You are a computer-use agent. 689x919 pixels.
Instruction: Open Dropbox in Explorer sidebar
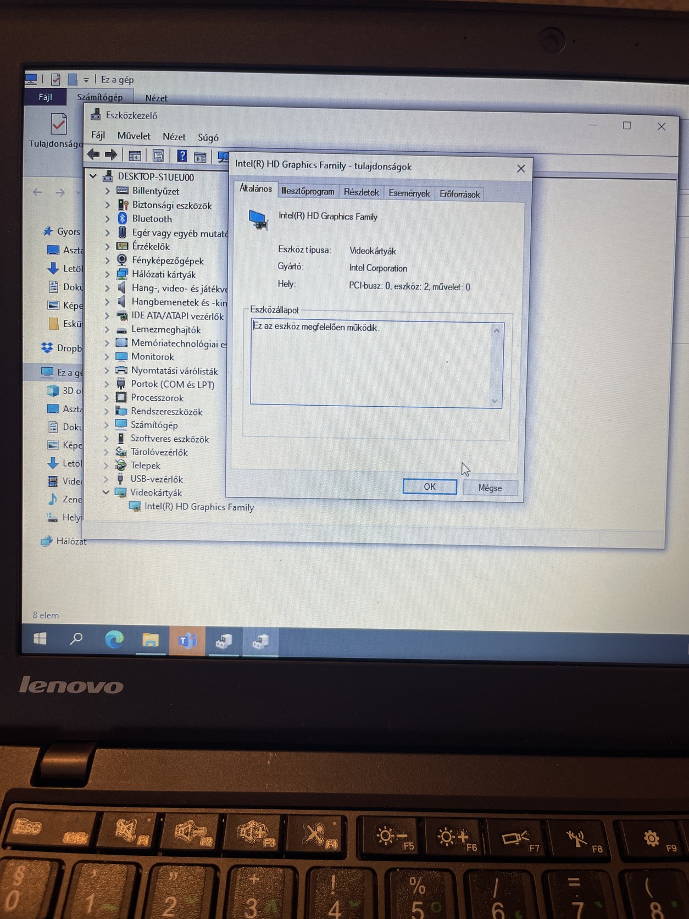(x=62, y=348)
